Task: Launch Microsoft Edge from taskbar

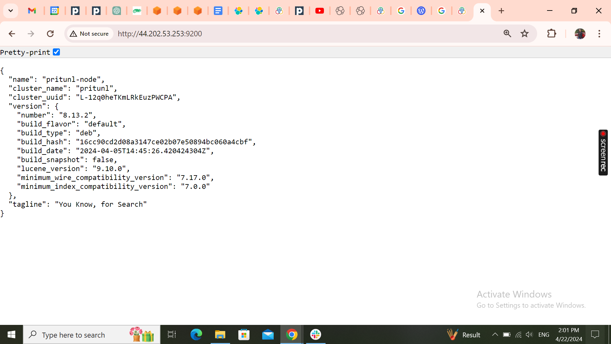Action: (x=196, y=334)
